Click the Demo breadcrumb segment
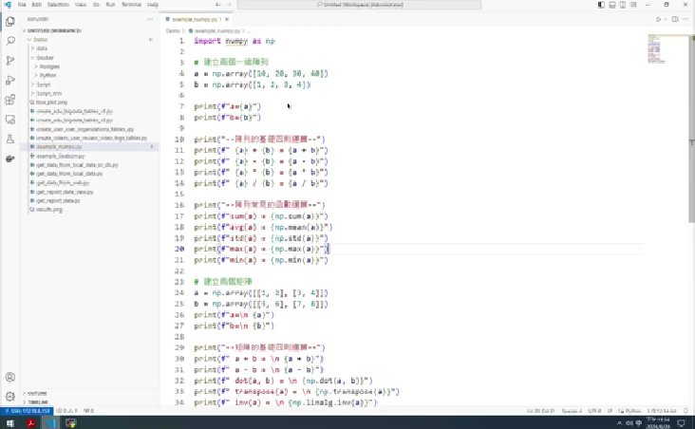The height and width of the screenshot is (429, 695). (x=173, y=31)
